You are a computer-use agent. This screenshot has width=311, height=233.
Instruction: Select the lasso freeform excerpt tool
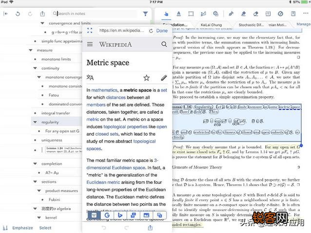pyautogui.click(x=203, y=14)
